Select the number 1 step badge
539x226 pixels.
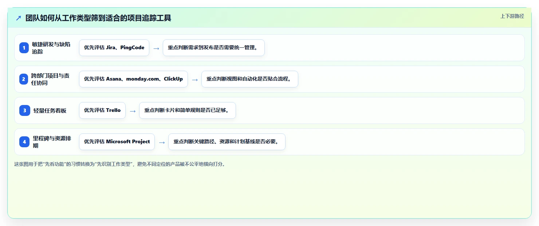pyautogui.click(x=24, y=48)
